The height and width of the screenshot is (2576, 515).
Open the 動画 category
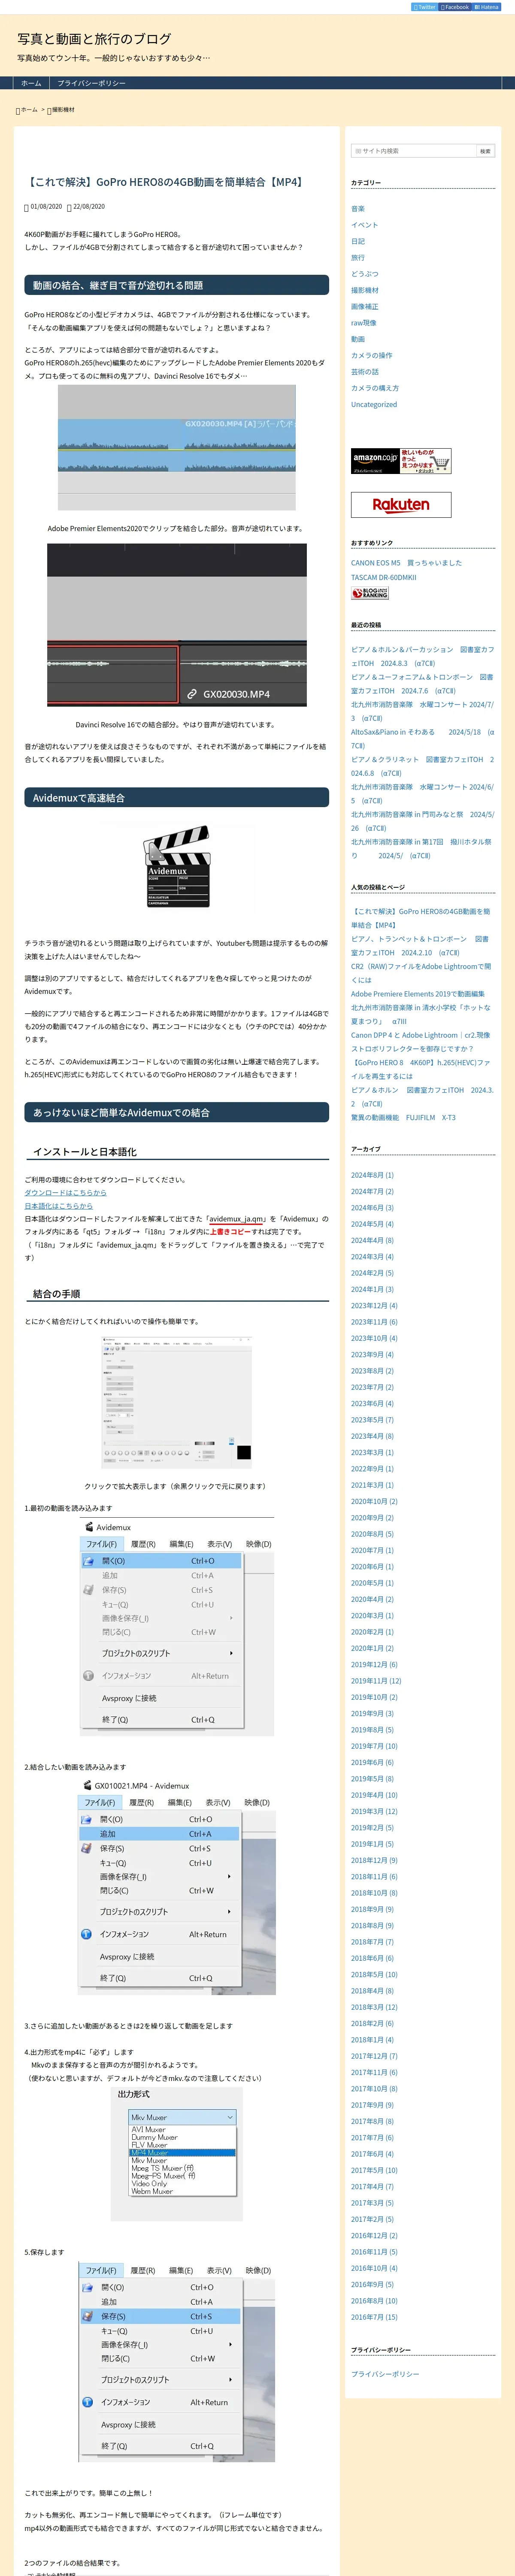[x=358, y=339]
